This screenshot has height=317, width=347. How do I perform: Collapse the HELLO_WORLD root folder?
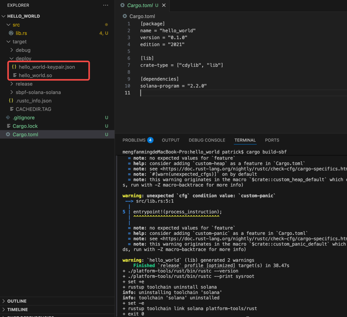tap(4, 16)
